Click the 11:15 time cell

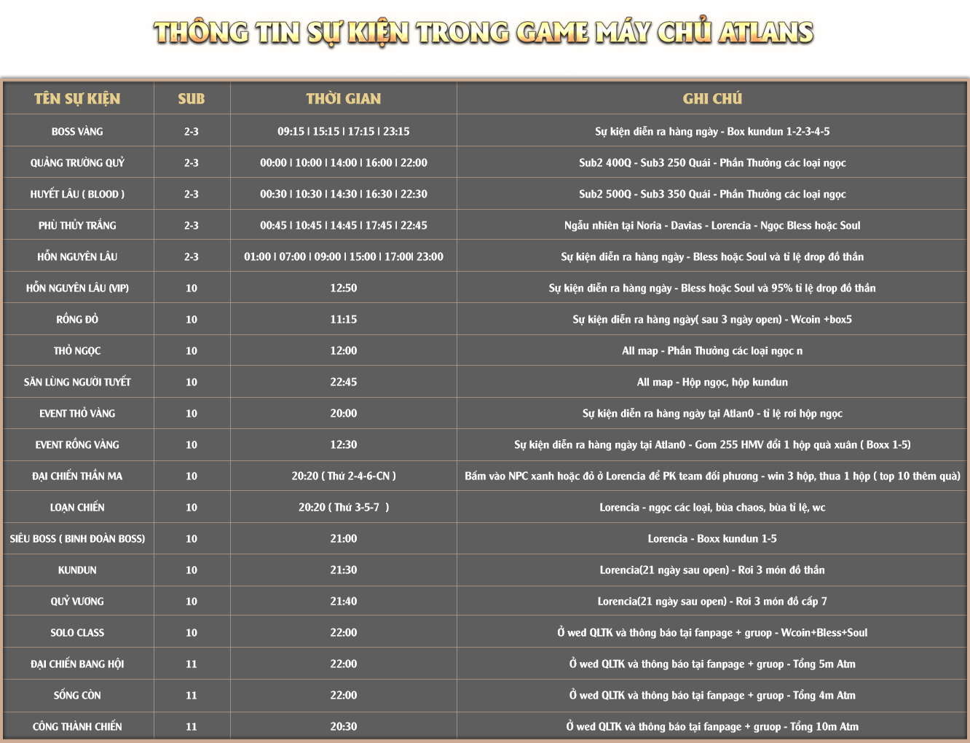344,320
